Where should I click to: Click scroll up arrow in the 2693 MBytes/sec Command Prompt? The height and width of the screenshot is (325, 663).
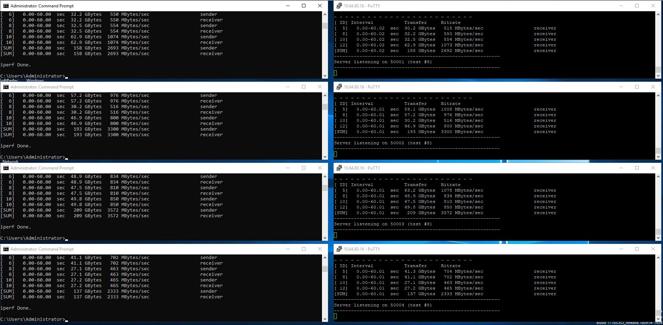pyautogui.click(x=325, y=14)
